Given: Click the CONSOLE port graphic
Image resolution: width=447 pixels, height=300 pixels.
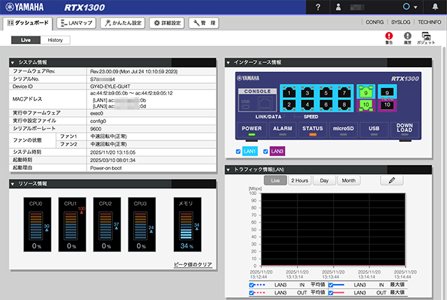Looking at the screenshot, I should 258,100.
